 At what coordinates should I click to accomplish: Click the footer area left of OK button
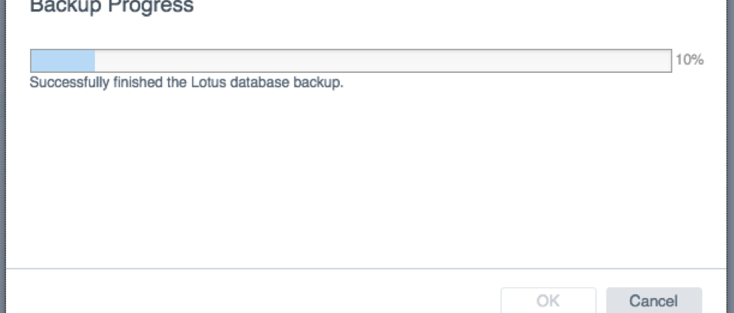[x=252, y=292]
